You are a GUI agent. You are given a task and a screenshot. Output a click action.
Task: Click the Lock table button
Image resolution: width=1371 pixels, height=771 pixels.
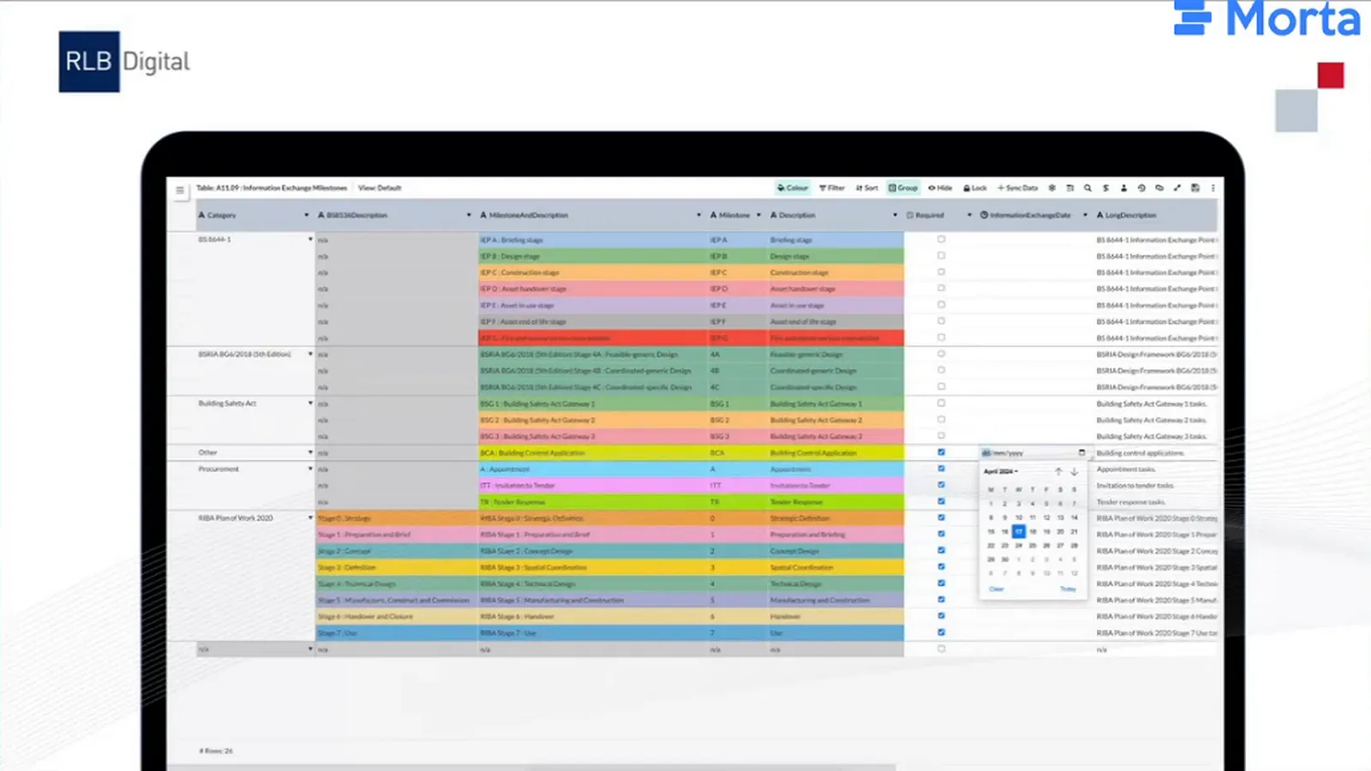click(975, 188)
